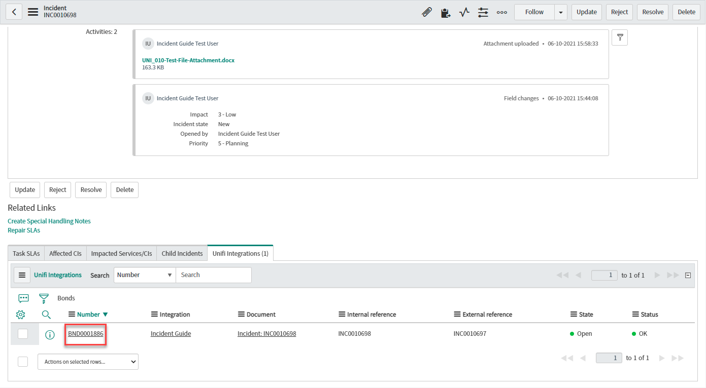Click the activity stream pulse icon

[x=464, y=12]
